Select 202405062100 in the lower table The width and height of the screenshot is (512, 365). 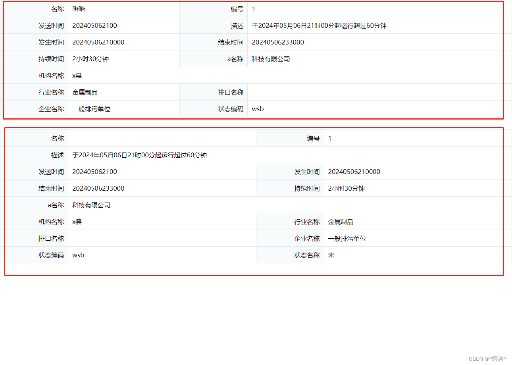click(94, 172)
